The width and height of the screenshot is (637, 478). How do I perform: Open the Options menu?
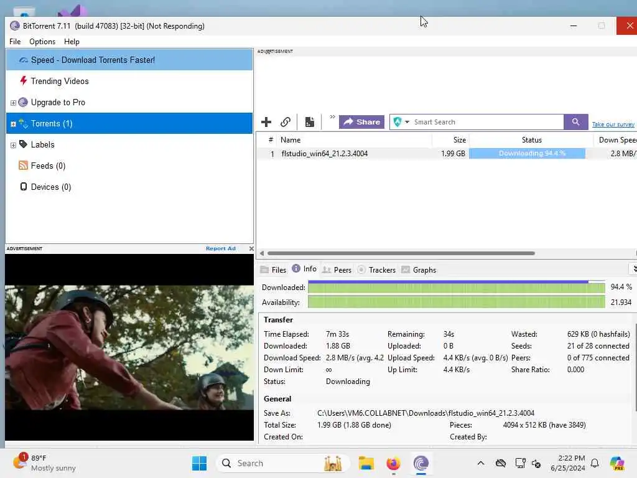[x=42, y=42]
